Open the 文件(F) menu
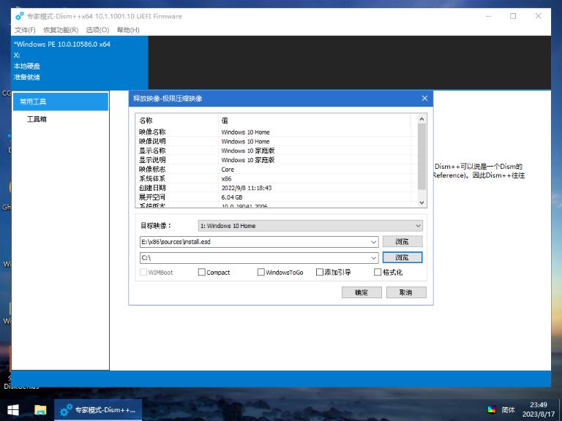This screenshot has width=562, height=421. coord(25,30)
